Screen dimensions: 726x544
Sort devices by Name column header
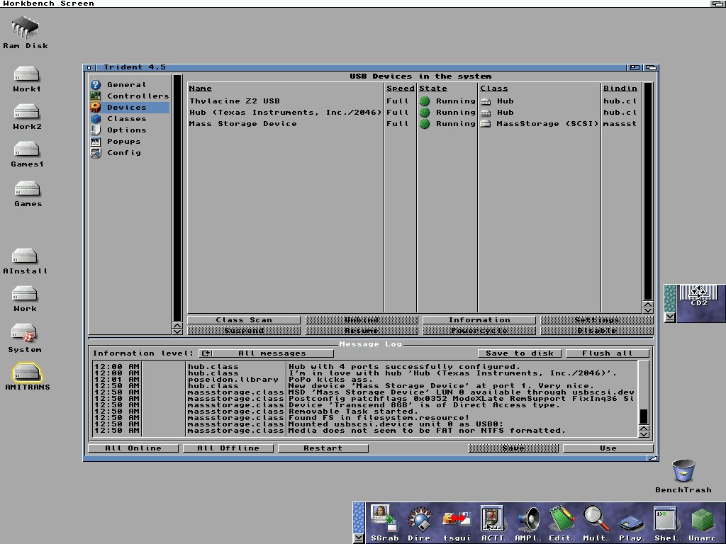coord(201,88)
